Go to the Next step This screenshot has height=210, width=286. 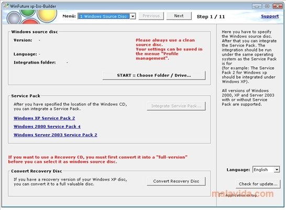pyautogui.click(x=179, y=16)
